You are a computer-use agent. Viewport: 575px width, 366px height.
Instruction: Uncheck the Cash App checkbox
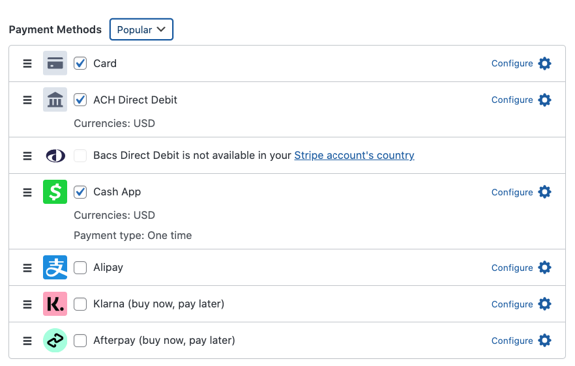80,192
